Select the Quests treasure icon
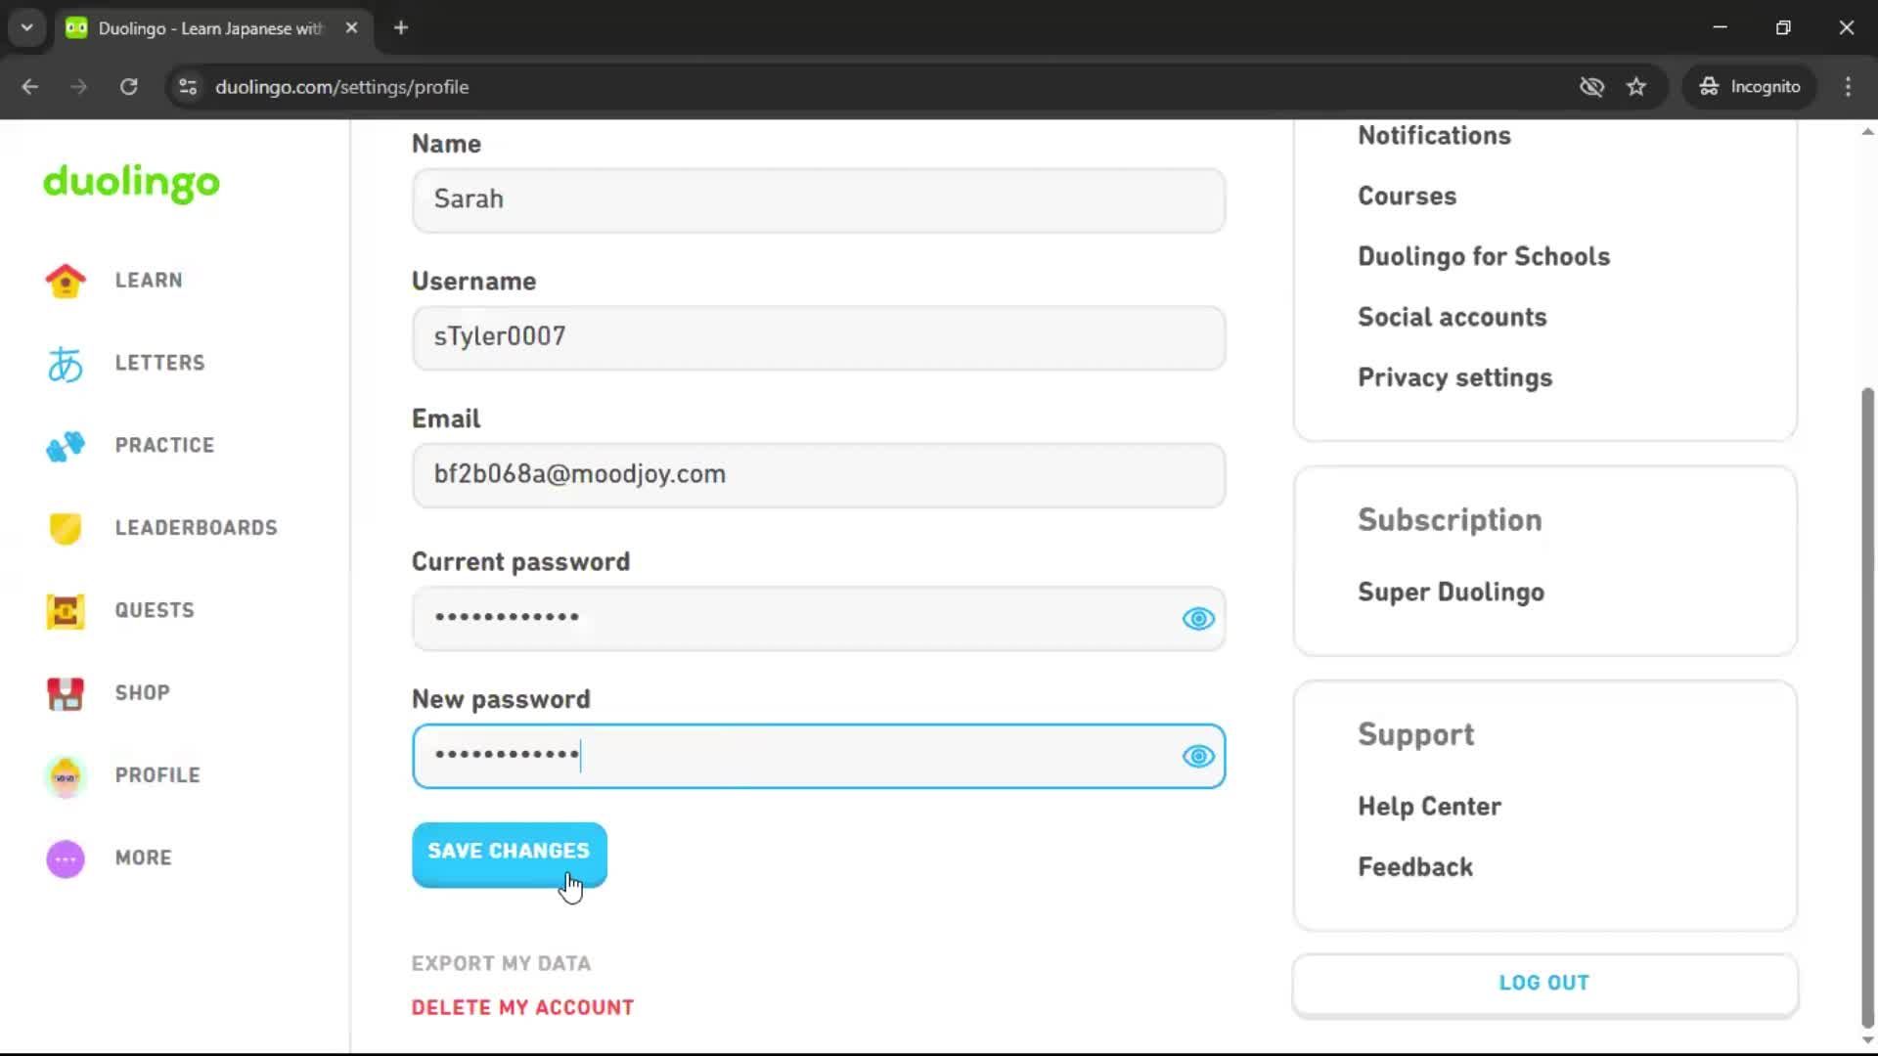The height and width of the screenshot is (1056, 1878). pyautogui.click(x=64, y=610)
